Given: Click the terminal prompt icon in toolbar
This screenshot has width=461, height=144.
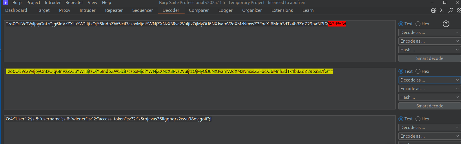Looking at the screenshot, I should tap(442, 10).
